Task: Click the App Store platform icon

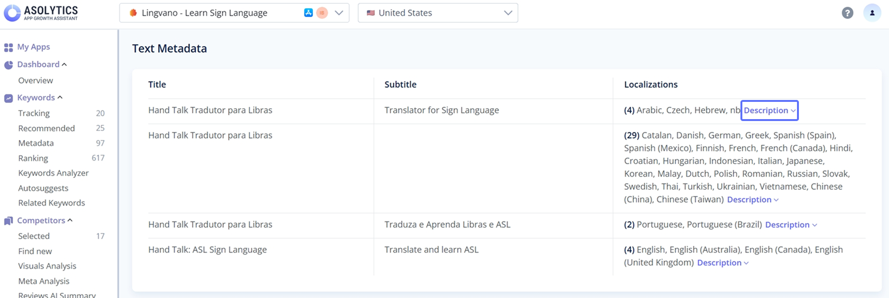Action: pos(308,13)
